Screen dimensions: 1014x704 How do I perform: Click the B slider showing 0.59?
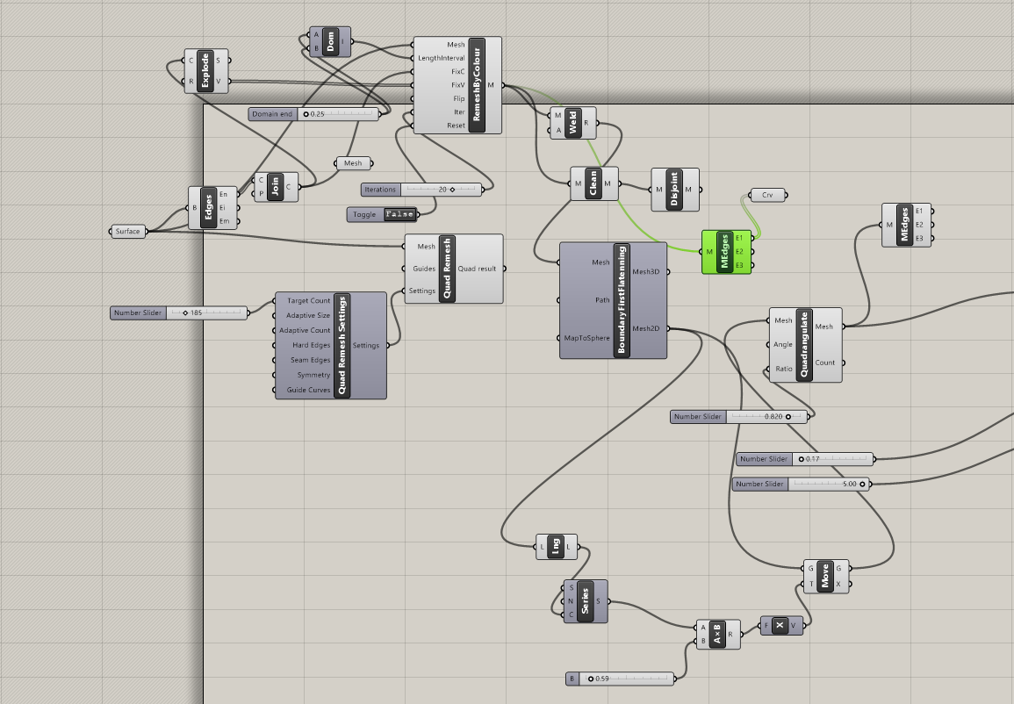click(620, 679)
